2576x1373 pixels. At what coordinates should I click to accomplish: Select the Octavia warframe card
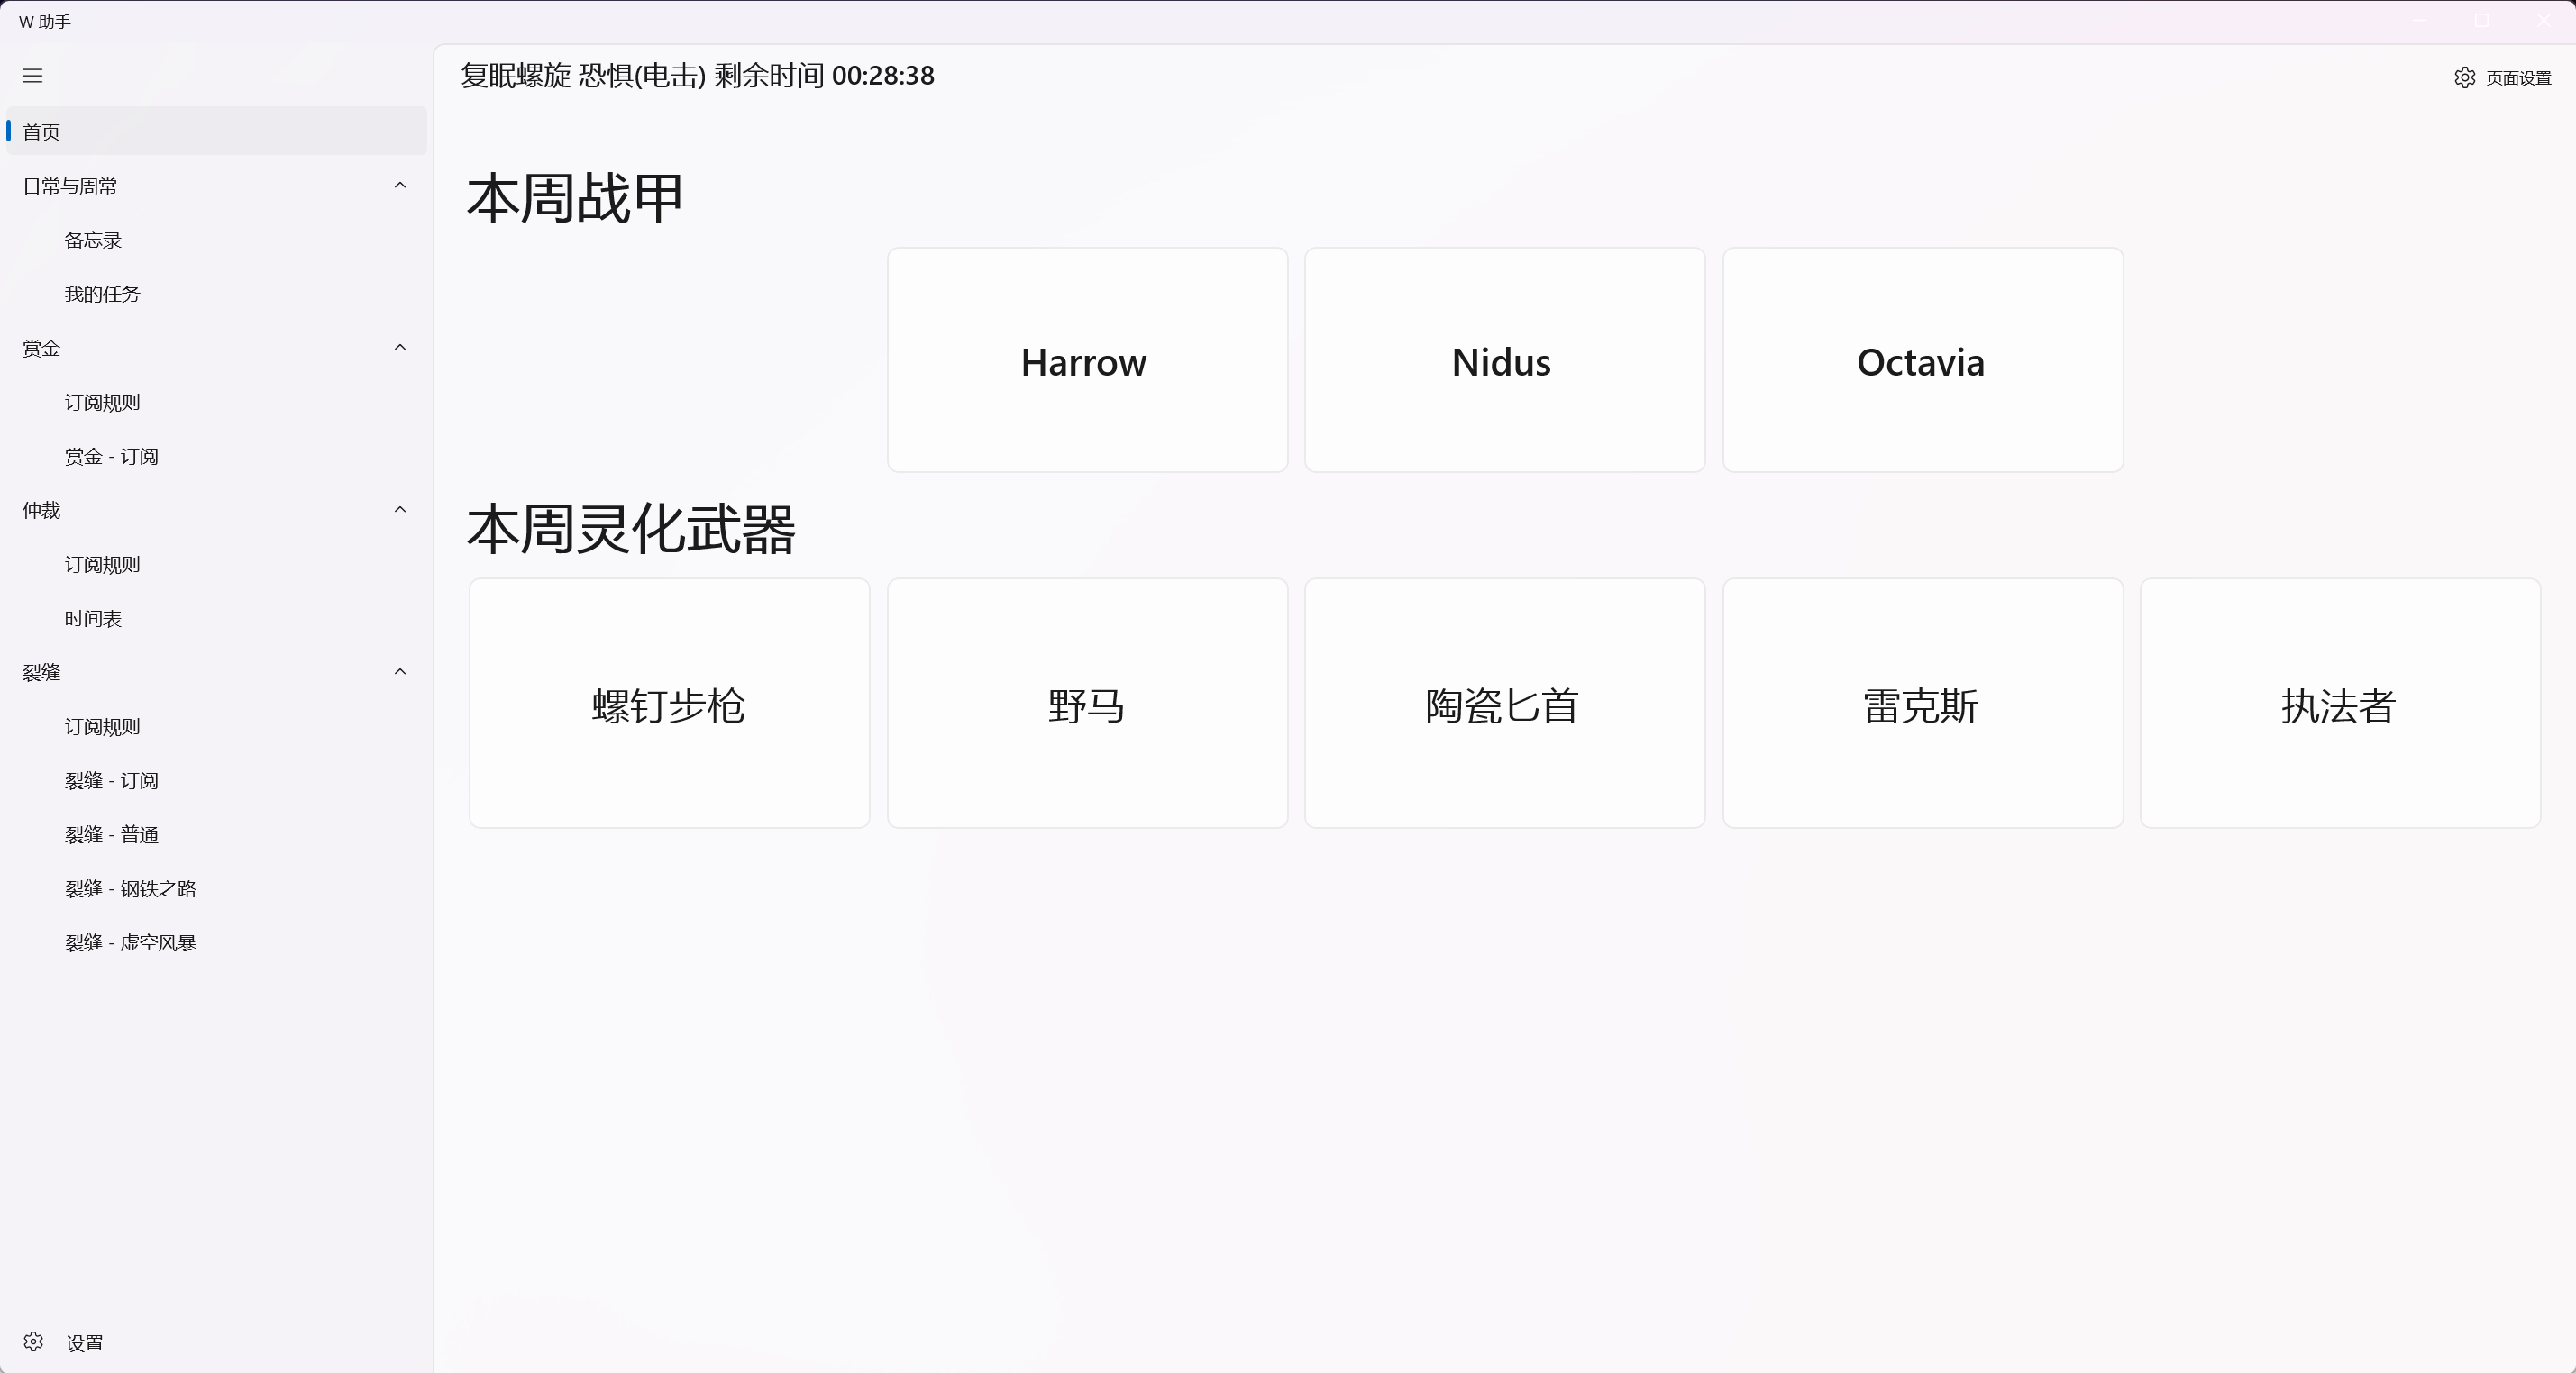tap(1921, 360)
